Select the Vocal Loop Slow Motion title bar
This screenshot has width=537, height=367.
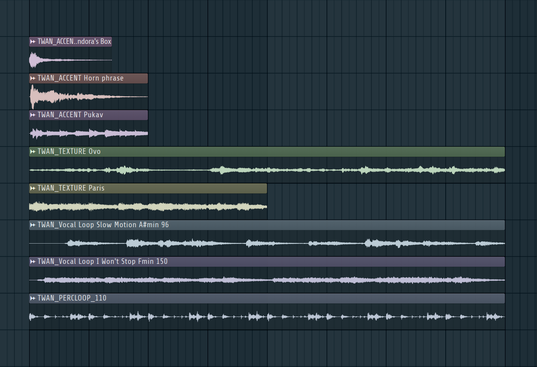coord(103,225)
